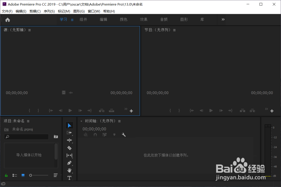
Task: Select the Ripple Edit tool
Action: point(69,140)
